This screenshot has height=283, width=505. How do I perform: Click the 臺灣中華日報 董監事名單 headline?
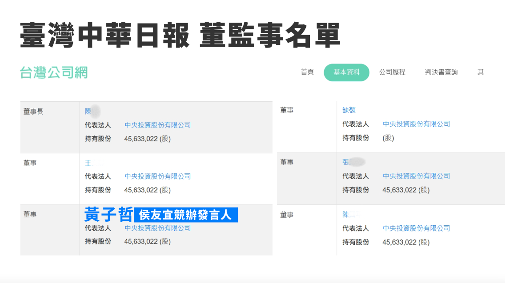coord(180,35)
